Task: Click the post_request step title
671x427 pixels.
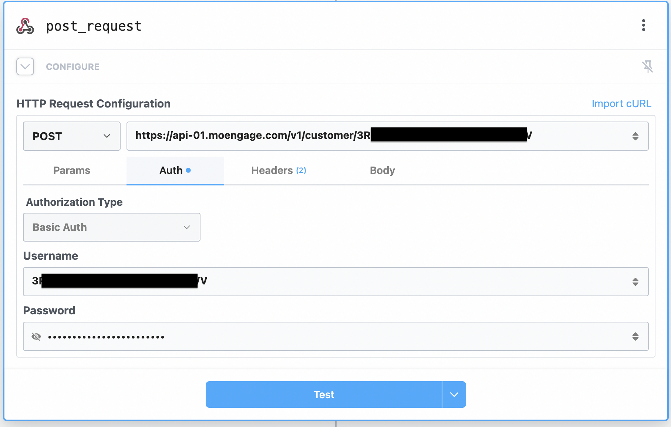Action: (x=94, y=26)
